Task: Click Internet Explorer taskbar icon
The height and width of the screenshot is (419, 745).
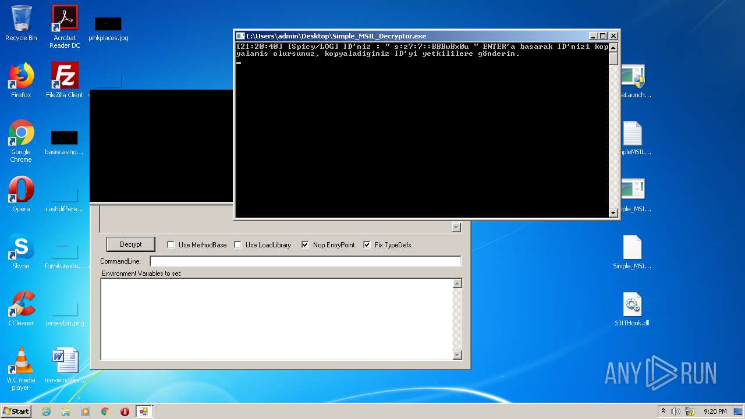Action: [47, 411]
